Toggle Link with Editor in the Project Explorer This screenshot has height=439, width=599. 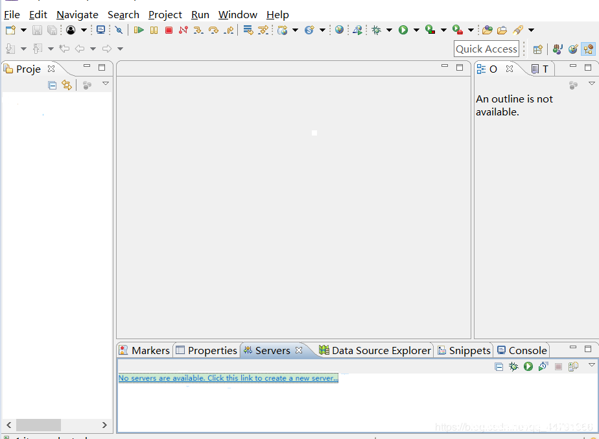coord(67,85)
